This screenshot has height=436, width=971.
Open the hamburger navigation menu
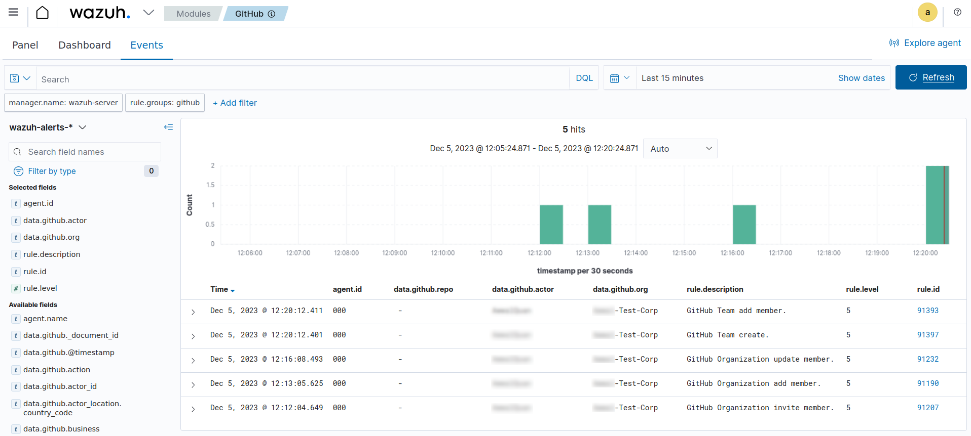pos(14,12)
